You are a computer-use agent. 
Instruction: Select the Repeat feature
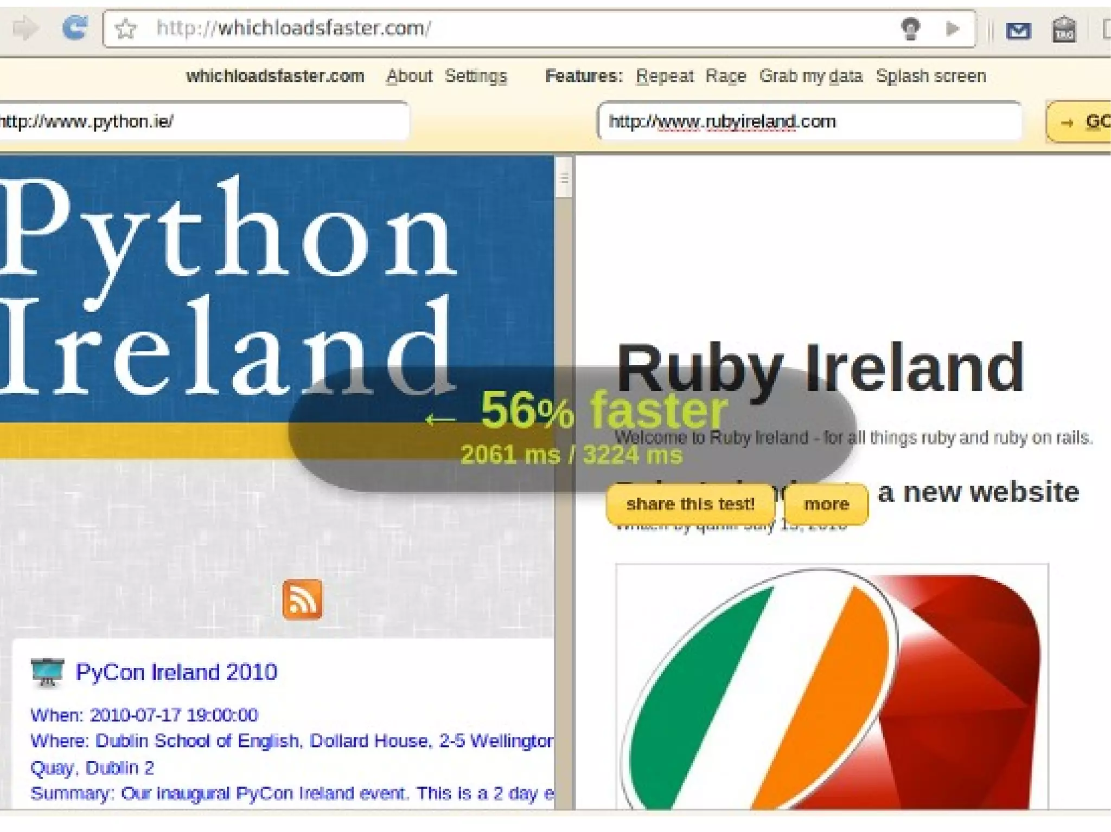(665, 76)
